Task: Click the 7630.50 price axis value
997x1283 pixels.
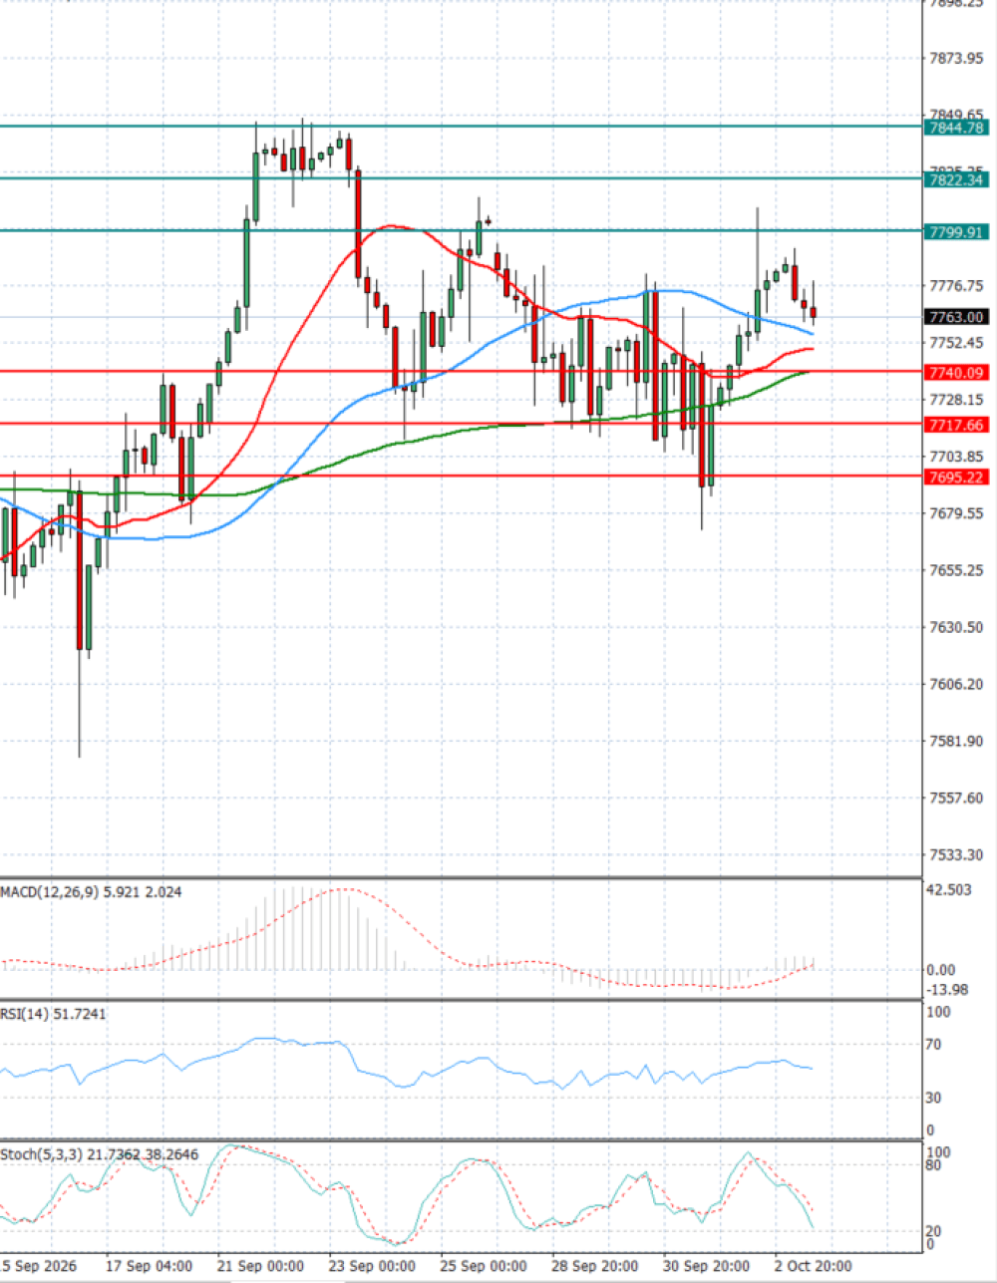Action: point(955,627)
